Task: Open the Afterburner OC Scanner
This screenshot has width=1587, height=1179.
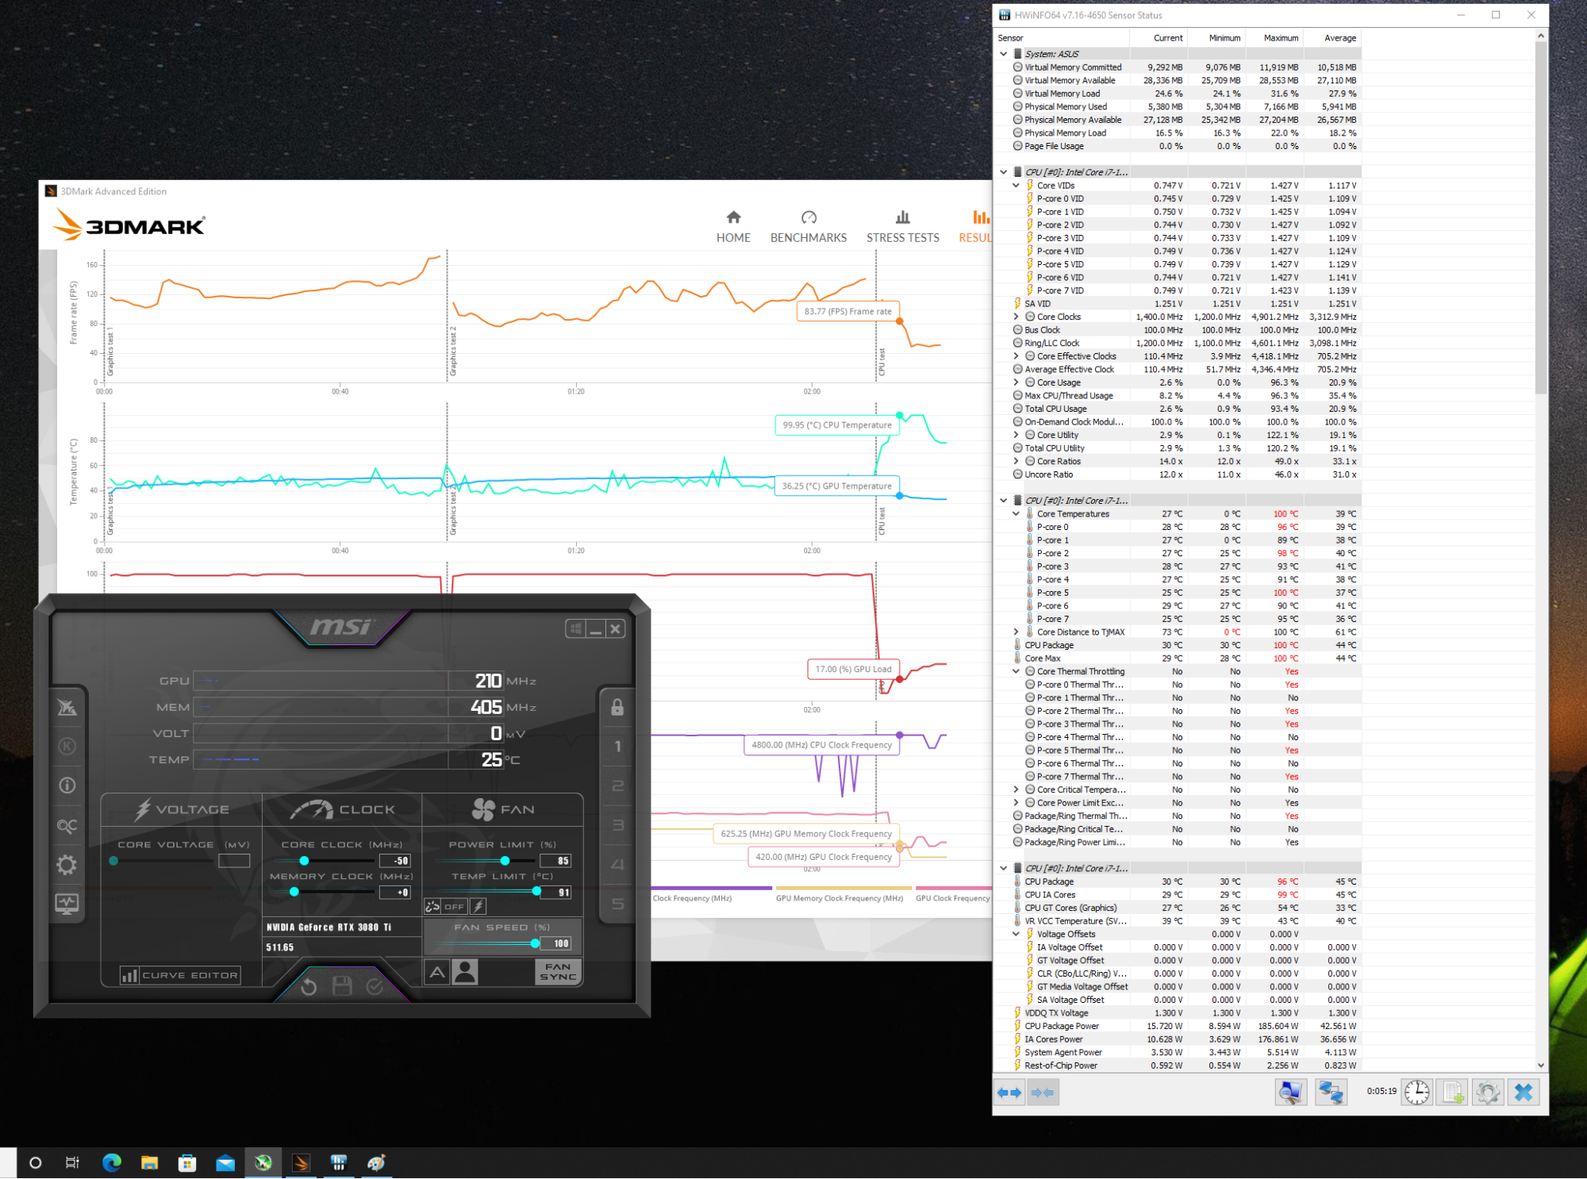Action: pos(67,826)
